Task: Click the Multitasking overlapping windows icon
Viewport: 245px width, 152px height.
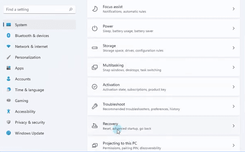Action: pos(95,67)
